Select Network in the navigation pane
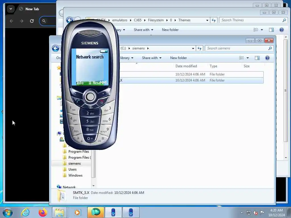This screenshot has height=218, width=291. pos(69,187)
